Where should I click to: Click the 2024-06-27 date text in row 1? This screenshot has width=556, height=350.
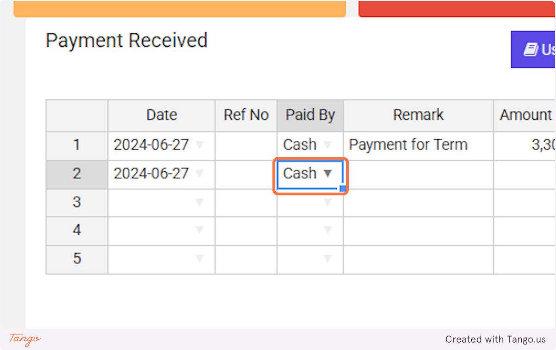pyautogui.click(x=151, y=145)
